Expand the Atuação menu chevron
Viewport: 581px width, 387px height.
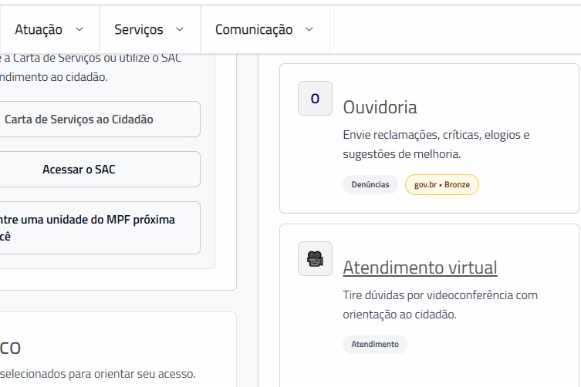(x=79, y=29)
